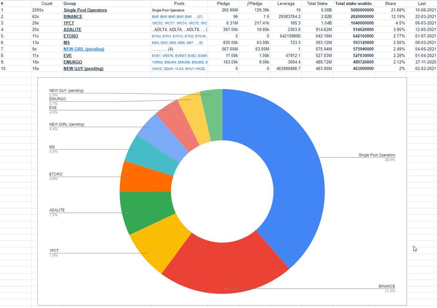This screenshot has width=437, height=308.
Task: Click the ETO4, ETO1 pools link
Action: (x=179, y=36)
